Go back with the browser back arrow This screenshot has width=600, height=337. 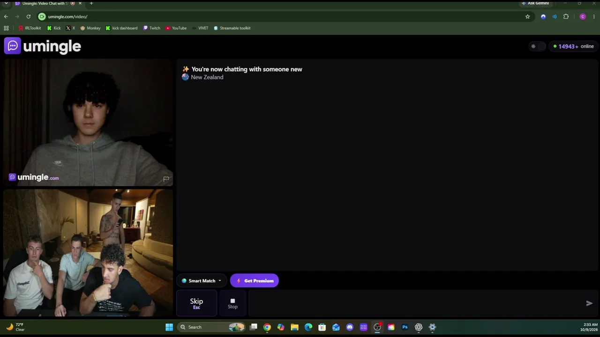(6, 16)
